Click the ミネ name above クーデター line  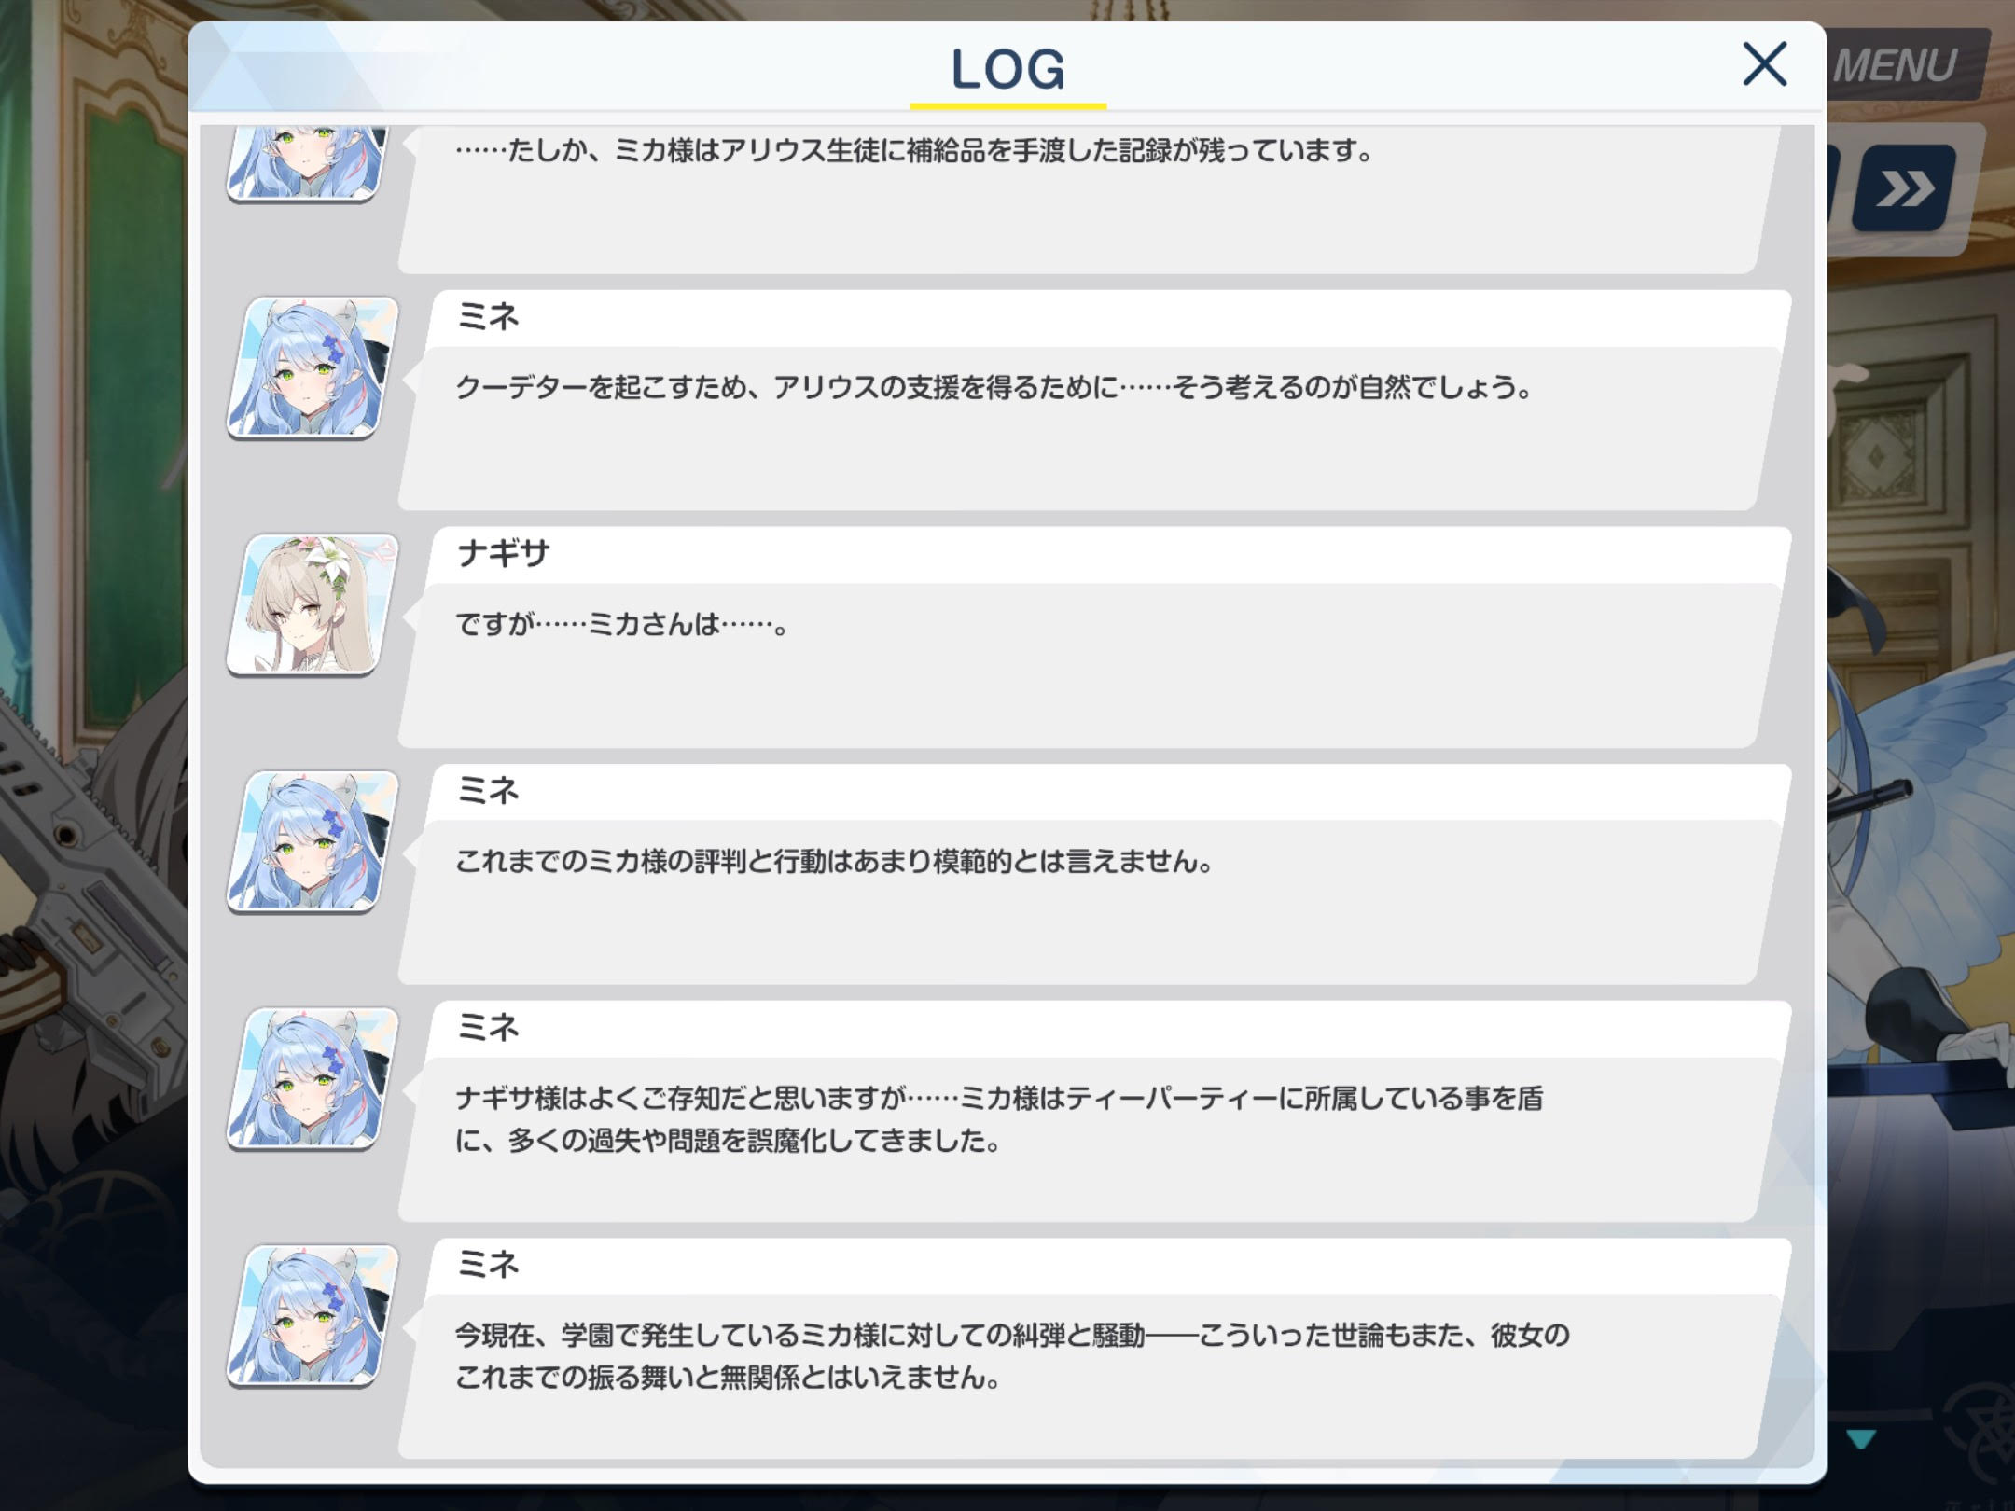tap(487, 317)
